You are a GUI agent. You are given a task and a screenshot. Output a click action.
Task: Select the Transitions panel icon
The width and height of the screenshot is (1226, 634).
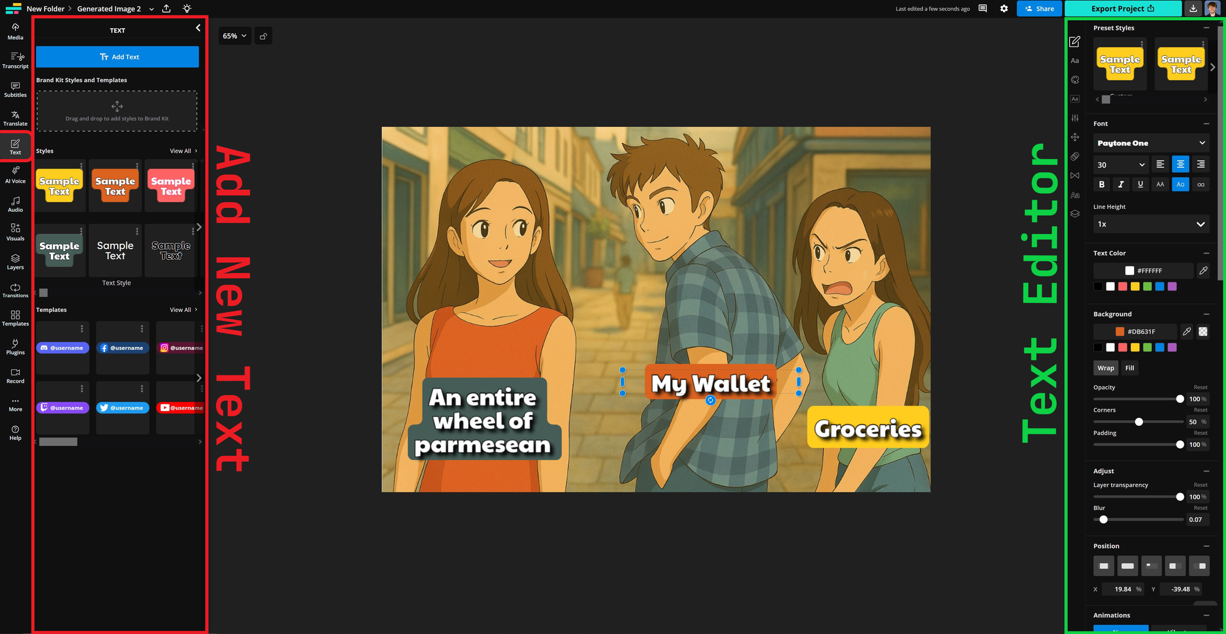pos(15,290)
